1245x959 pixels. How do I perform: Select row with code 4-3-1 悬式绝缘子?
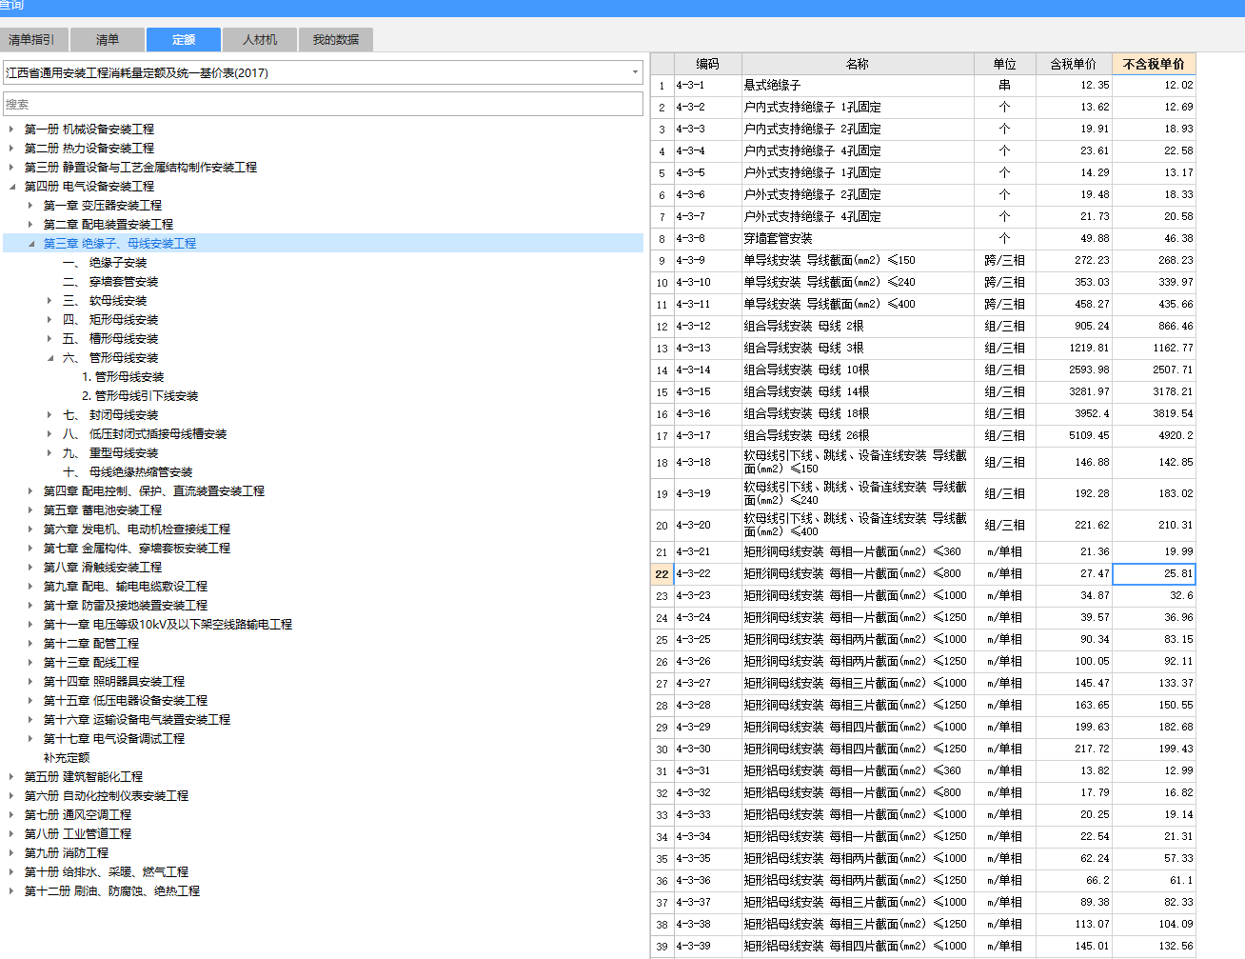(x=922, y=85)
